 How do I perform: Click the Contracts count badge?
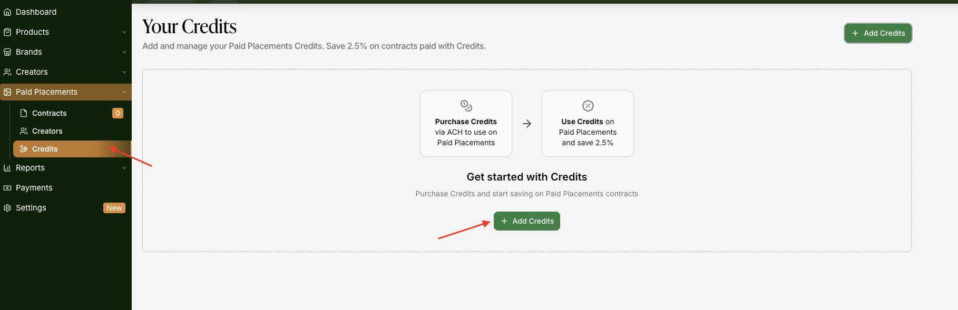point(118,113)
